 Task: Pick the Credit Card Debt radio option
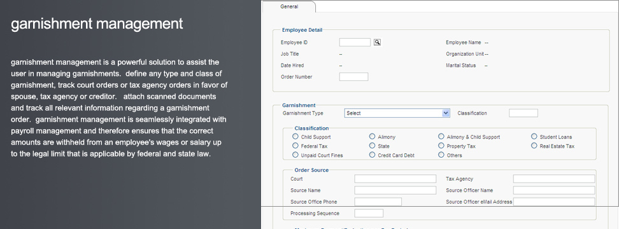pos(372,155)
